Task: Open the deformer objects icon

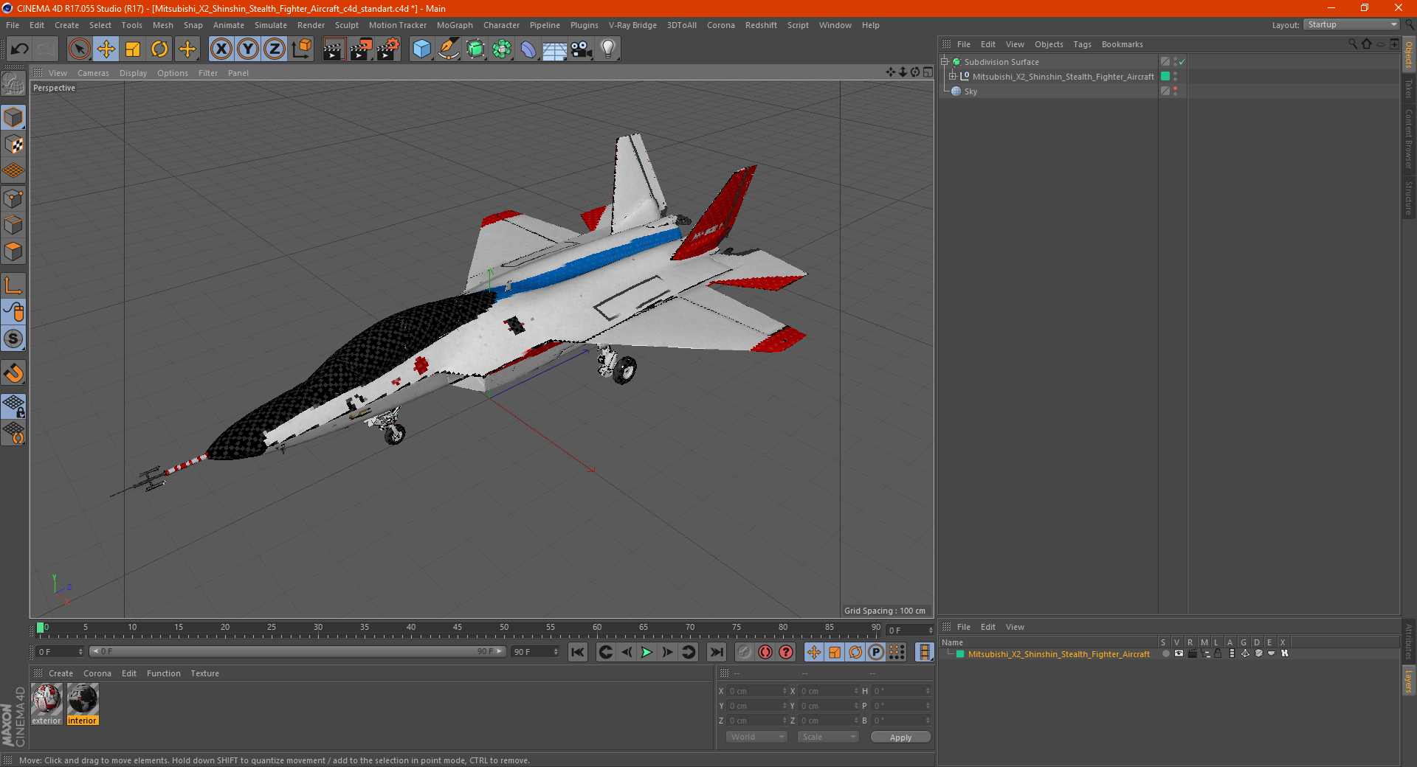Action: pos(528,49)
